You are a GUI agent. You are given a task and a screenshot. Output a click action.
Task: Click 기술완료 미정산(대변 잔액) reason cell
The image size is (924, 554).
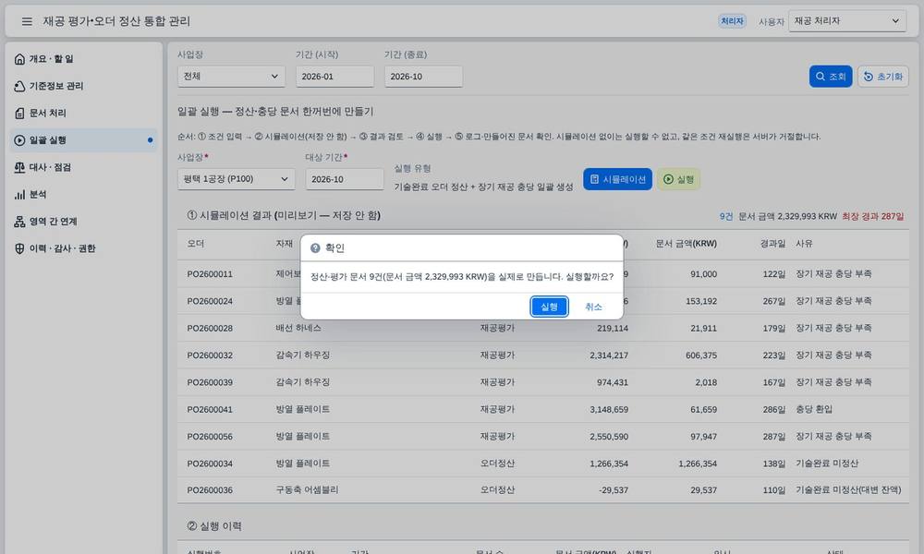(848, 489)
